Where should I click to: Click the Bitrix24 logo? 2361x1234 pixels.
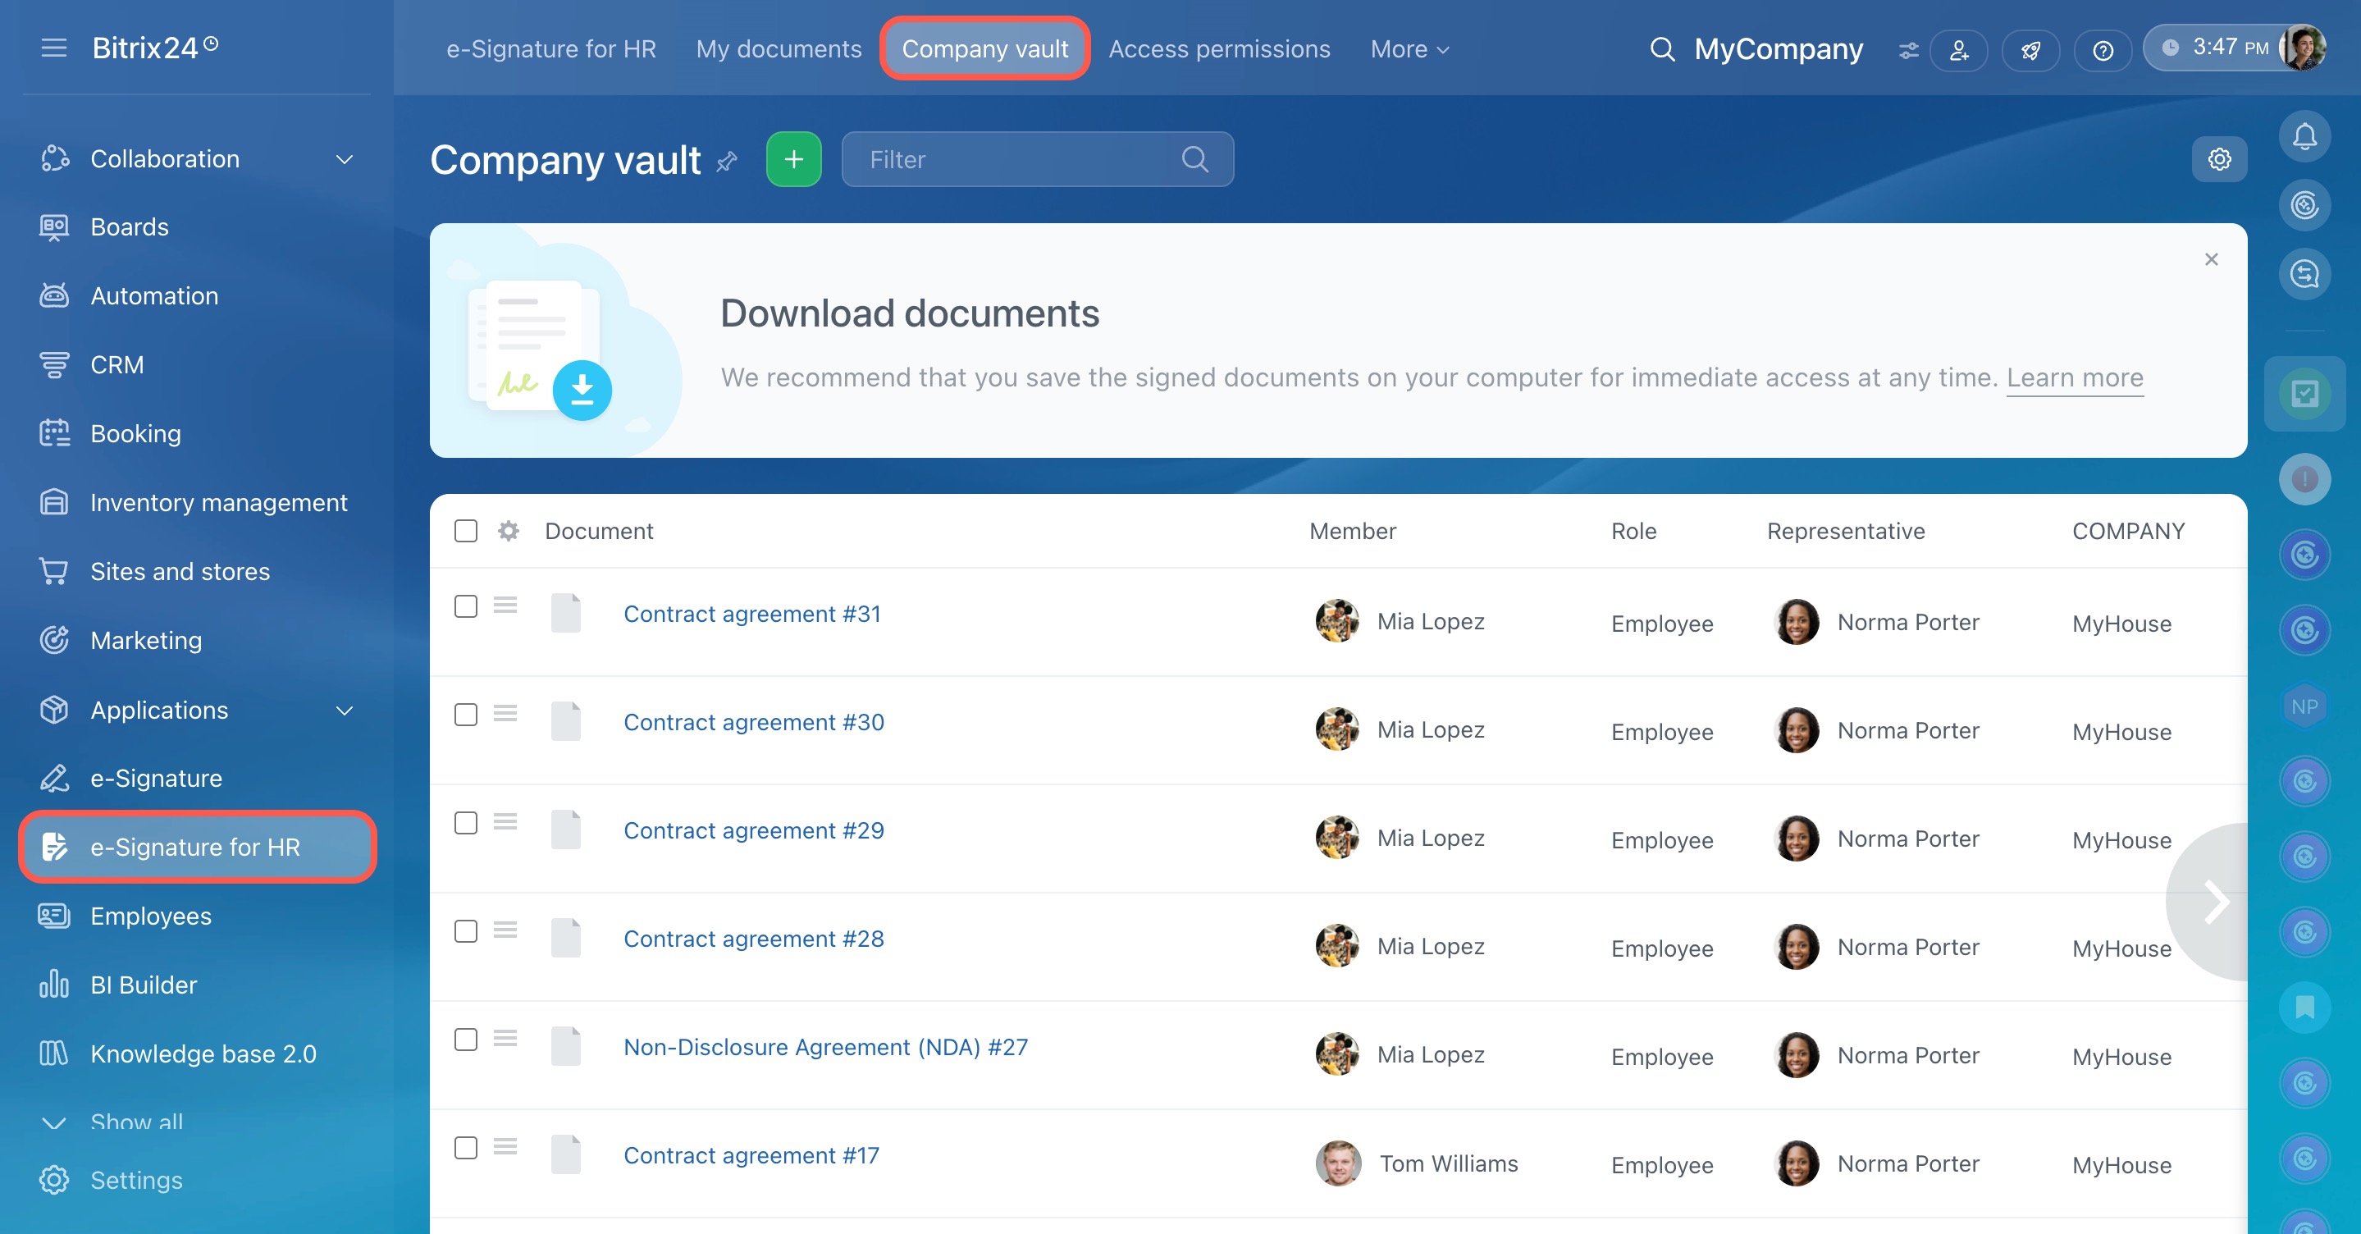(154, 47)
